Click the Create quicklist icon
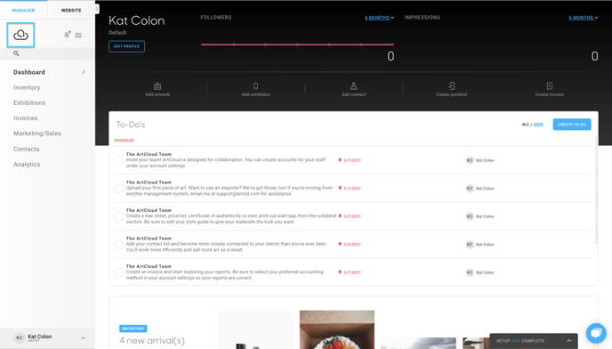The height and width of the screenshot is (349, 612). point(452,86)
